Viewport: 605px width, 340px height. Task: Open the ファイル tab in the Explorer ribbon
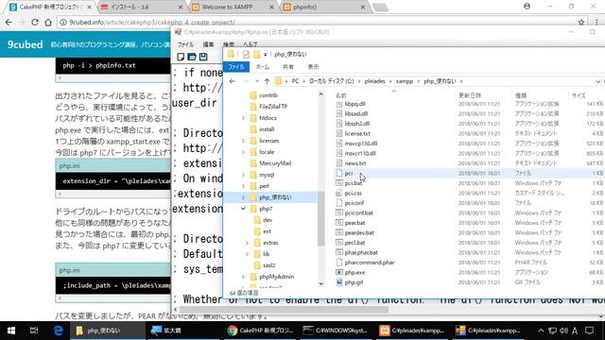(236, 67)
